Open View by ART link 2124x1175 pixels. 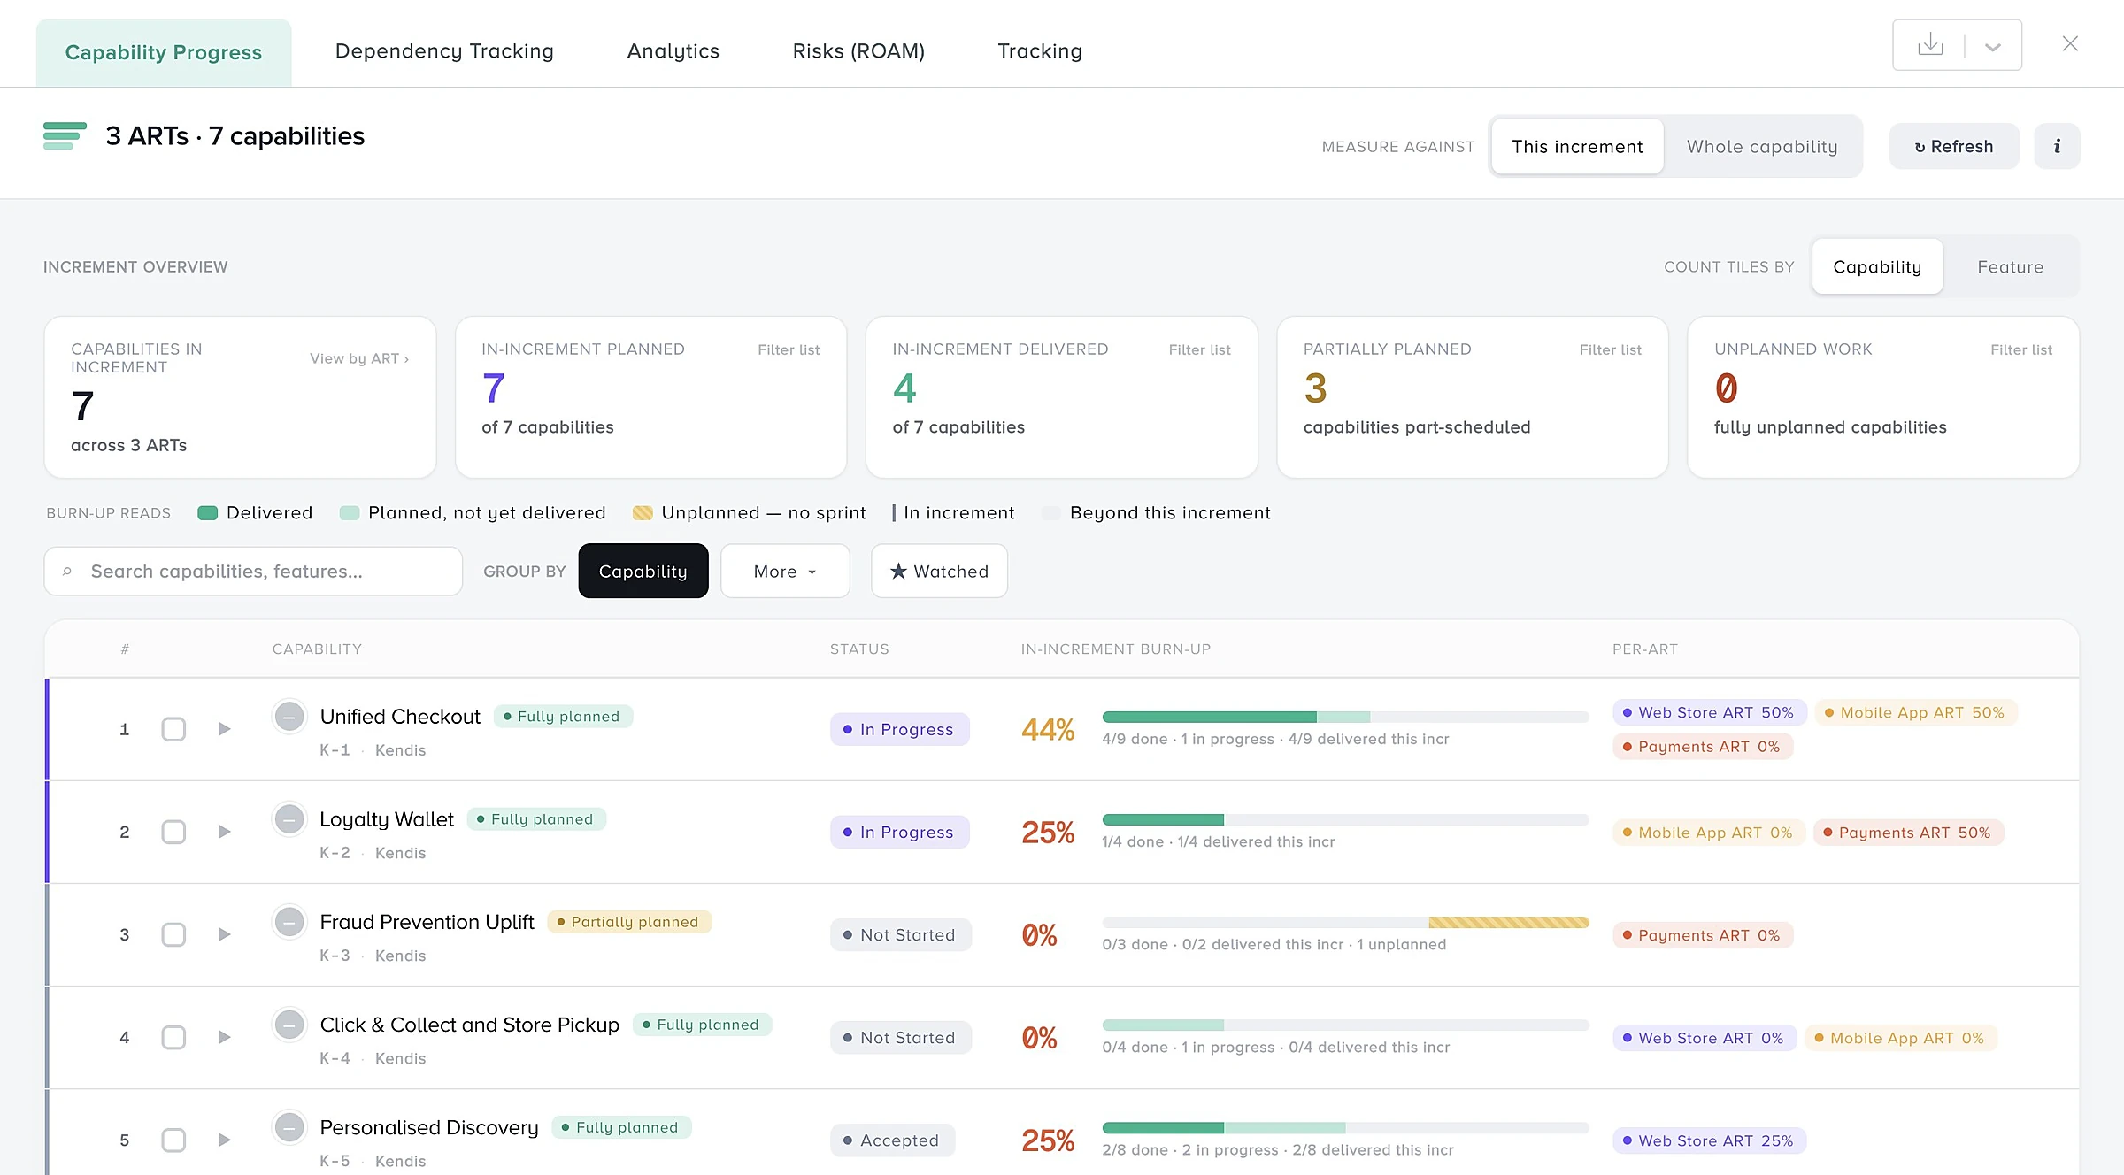(359, 358)
